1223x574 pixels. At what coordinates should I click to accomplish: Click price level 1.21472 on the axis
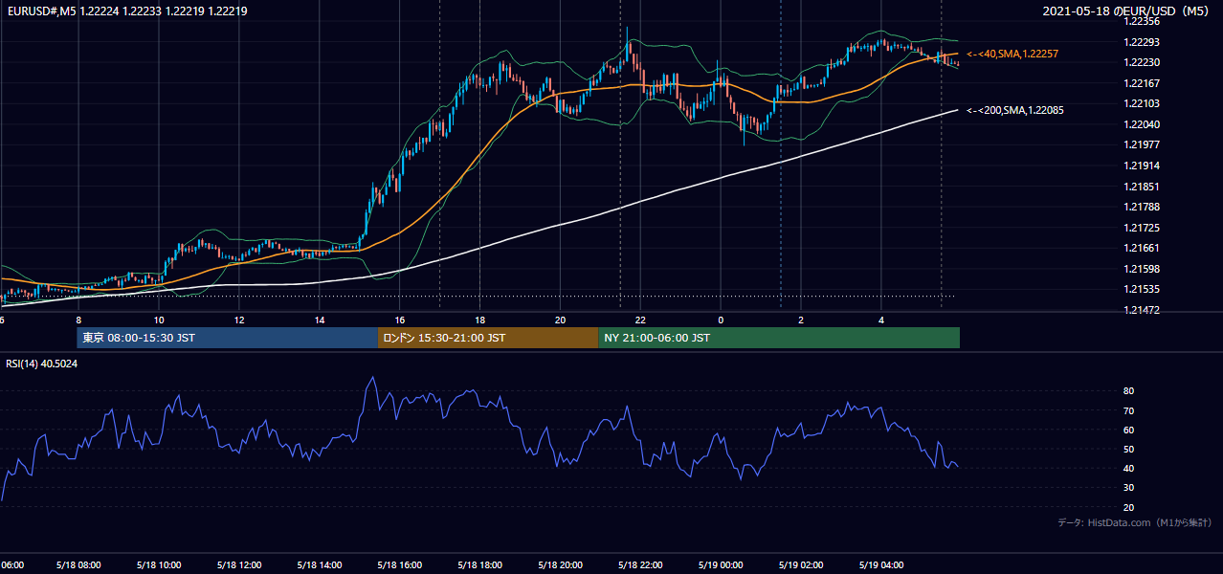click(1142, 310)
